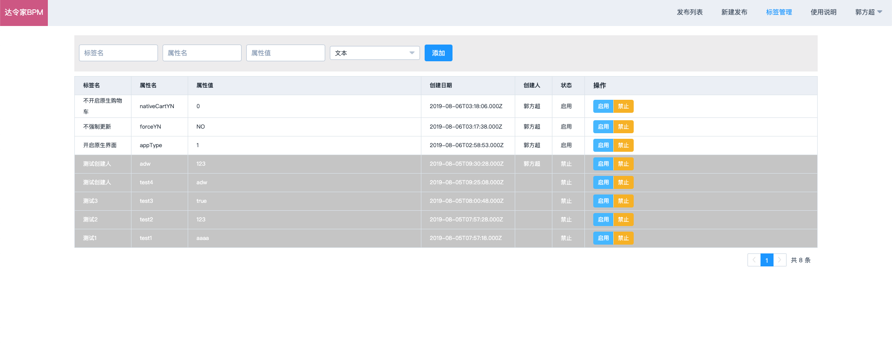Focus the 标签名 input field
892x356 pixels.
pyautogui.click(x=118, y=53)
